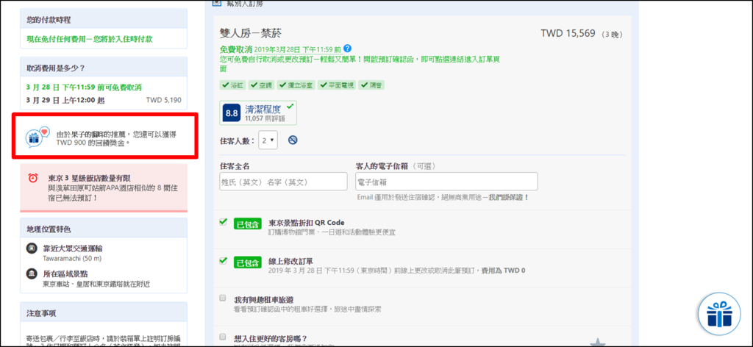Click the 已包含 badge for 東京景點折扣
The width and height of the screenshot is (753, 347).
point(247,224)
